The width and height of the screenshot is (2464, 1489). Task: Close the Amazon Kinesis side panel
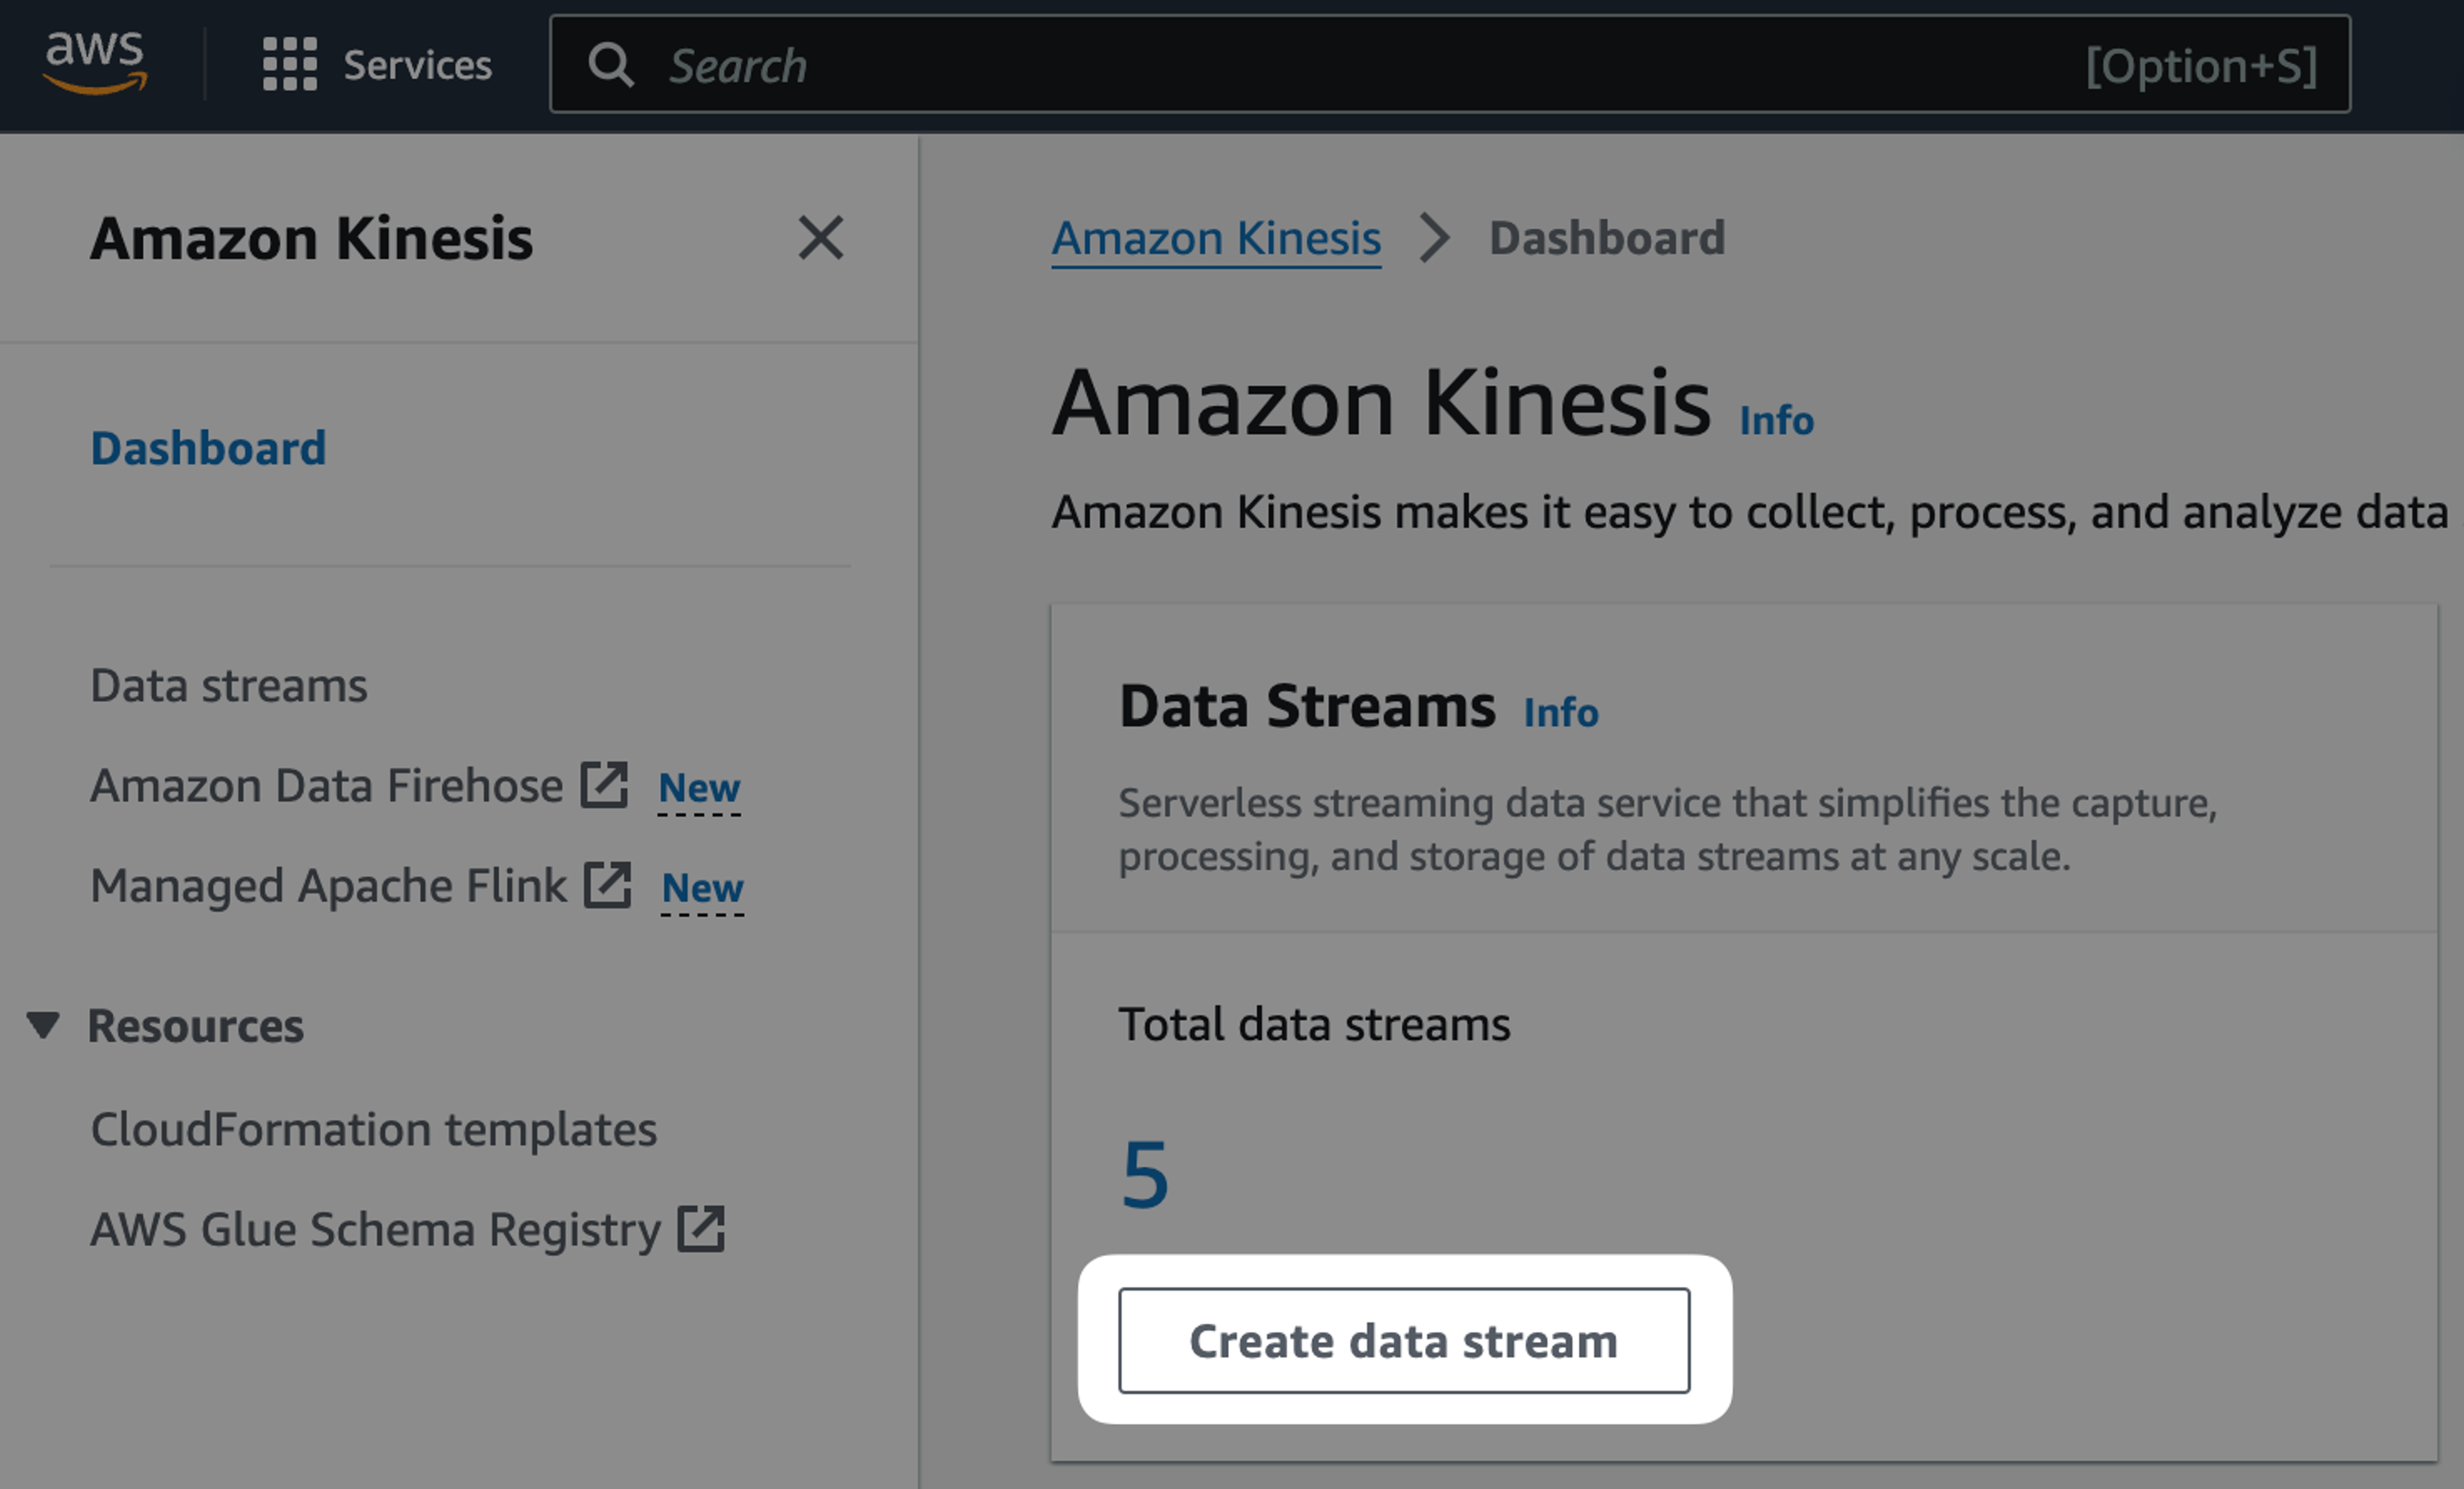[x=821, y=238]
